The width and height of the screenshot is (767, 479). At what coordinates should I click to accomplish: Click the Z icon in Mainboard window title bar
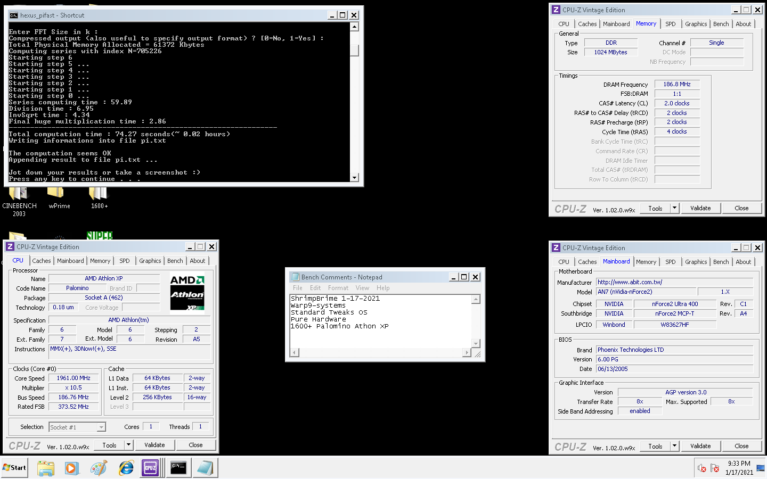tap(556, 247)
